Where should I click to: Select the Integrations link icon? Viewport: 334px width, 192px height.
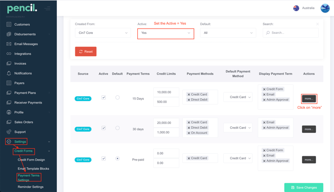click(9, 54)
